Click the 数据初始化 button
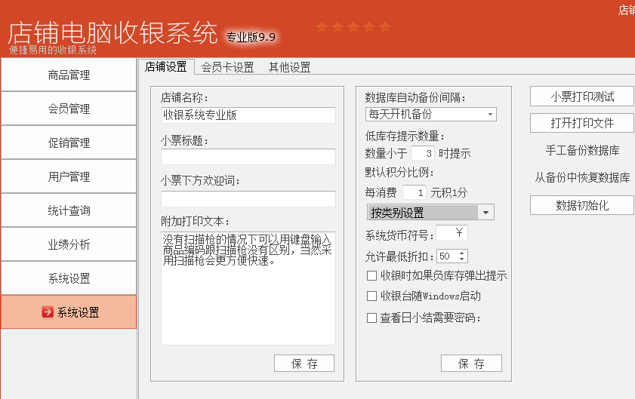Viewport: 635px width, 399px height. [582, 205]
